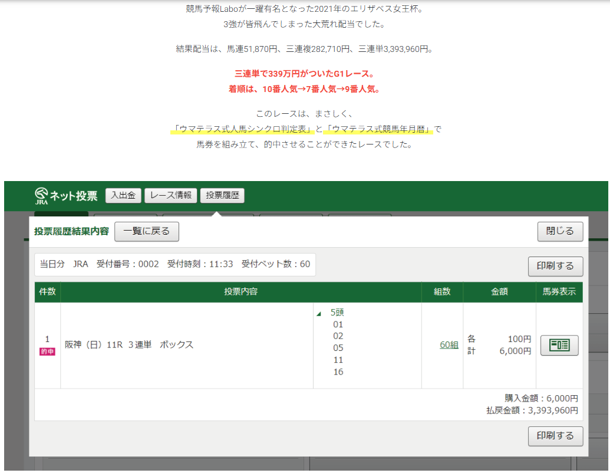This screenshot has width=610, height=473.
Task: Select the 阪神（日）11R 3連単 ボックス text
Action: [128, 345]
